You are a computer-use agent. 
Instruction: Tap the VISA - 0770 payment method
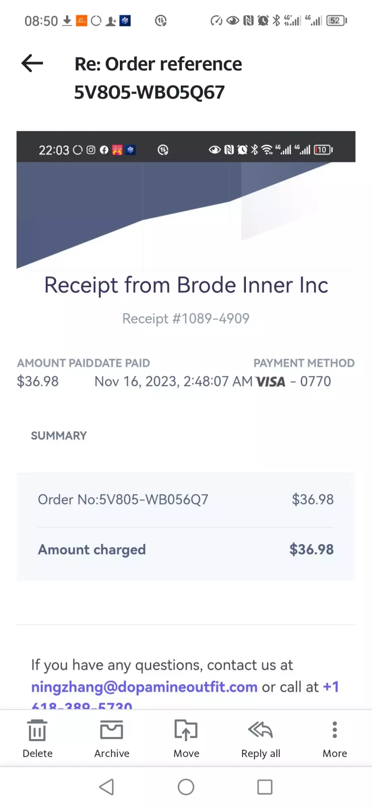(293, 381)
